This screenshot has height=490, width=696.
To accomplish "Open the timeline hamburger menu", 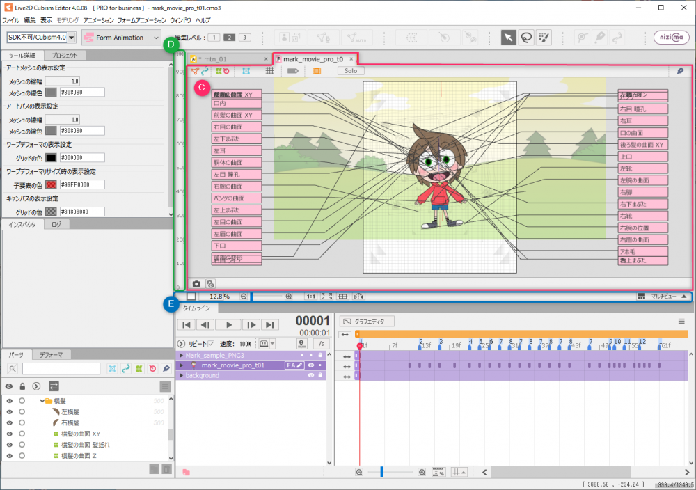I will point(681,322).
